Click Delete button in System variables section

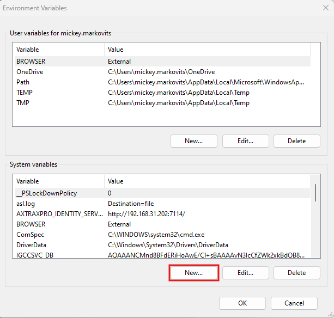coord(296,272)
